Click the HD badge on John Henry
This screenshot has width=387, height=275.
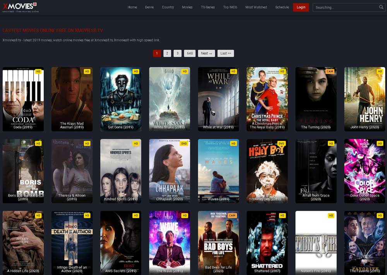[x=380, y=72]
